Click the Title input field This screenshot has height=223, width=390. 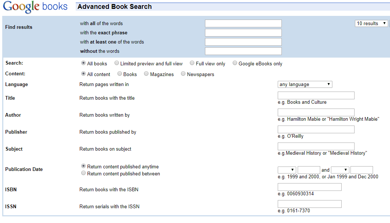click(x=316, y=95)
